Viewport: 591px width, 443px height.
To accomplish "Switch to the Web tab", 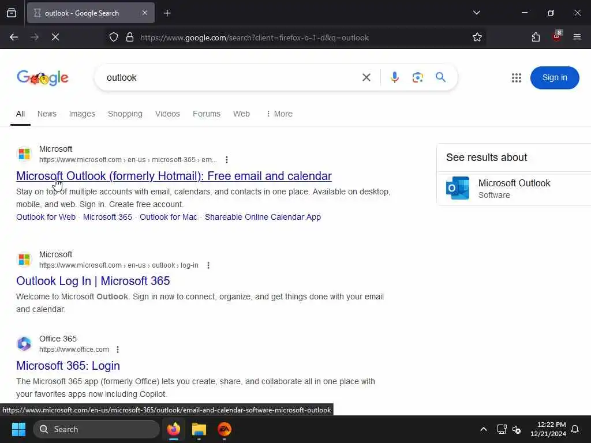I will [x=241, y=114].
